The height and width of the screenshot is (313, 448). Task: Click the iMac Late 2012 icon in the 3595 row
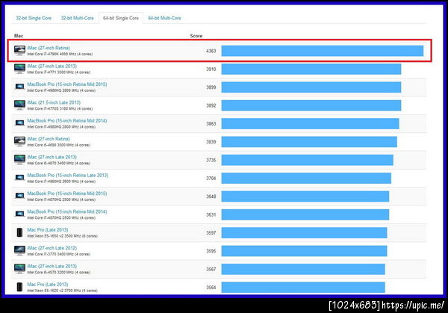pyautogui.click(x=19, y=250)
